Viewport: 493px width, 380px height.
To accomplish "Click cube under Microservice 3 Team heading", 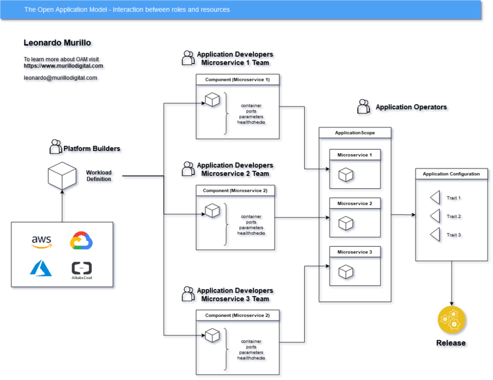I will (x=212, y=336).
